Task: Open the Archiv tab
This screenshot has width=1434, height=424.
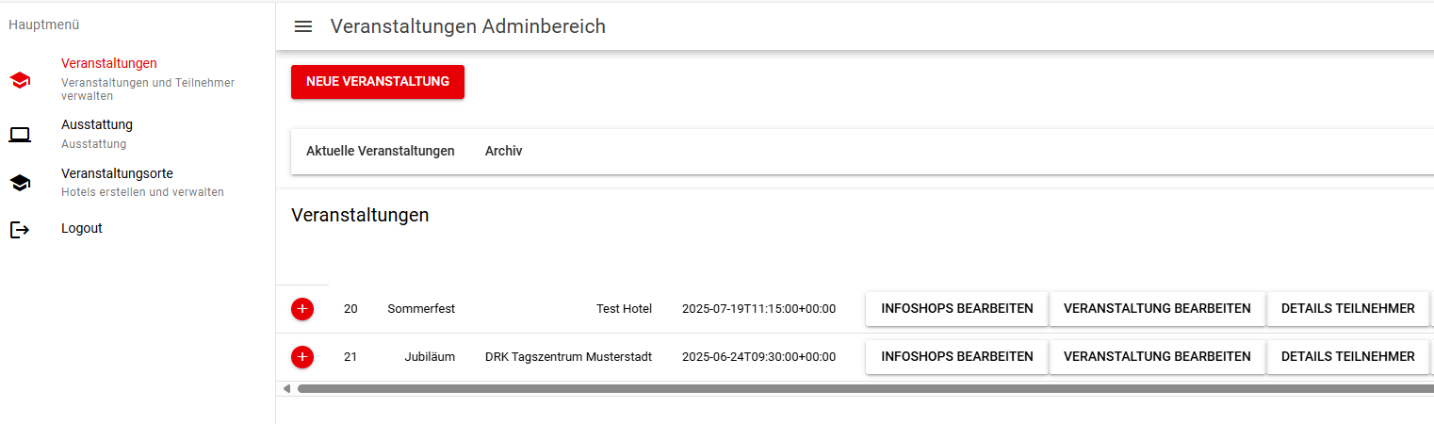Action: [x=503, y=152]
